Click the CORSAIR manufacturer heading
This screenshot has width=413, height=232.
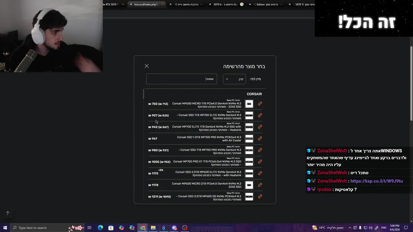pos(254,94)
